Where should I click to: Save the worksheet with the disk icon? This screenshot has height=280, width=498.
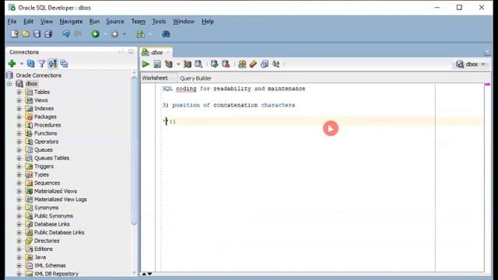tap(37, 34)
